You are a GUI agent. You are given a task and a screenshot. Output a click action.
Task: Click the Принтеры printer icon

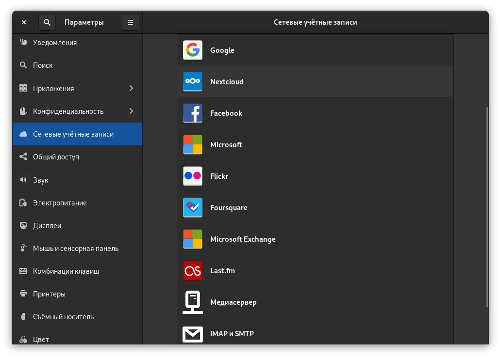coord(23,294)
